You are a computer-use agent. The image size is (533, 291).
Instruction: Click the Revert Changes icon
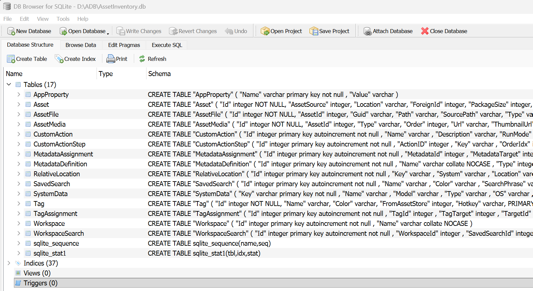click(x=173, y=31)
